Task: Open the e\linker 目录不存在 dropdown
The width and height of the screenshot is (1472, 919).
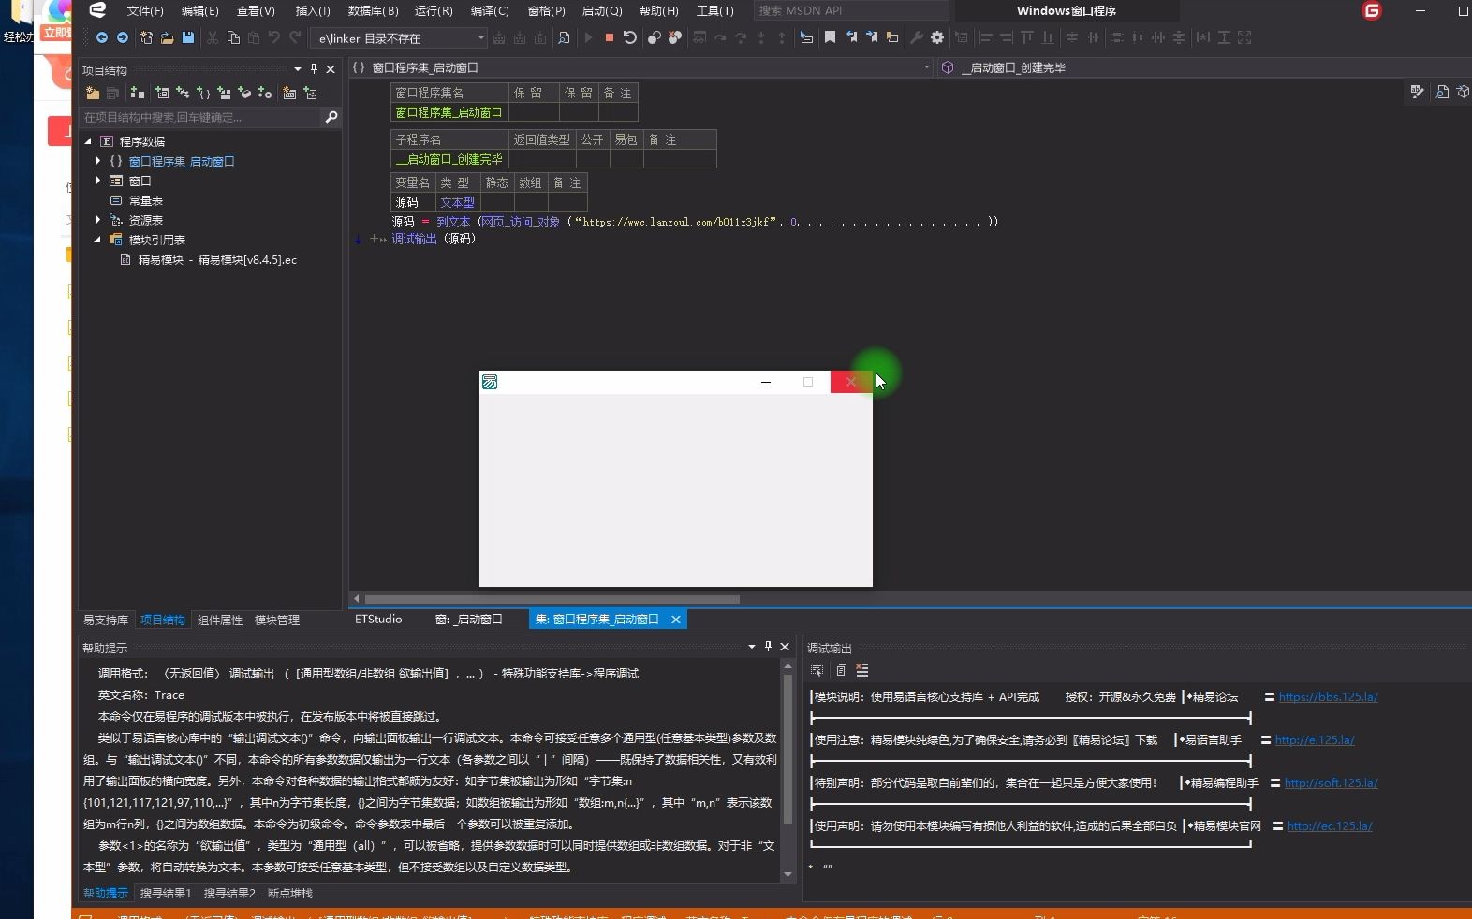Action: pyautogui.click(x=481, y=38)
